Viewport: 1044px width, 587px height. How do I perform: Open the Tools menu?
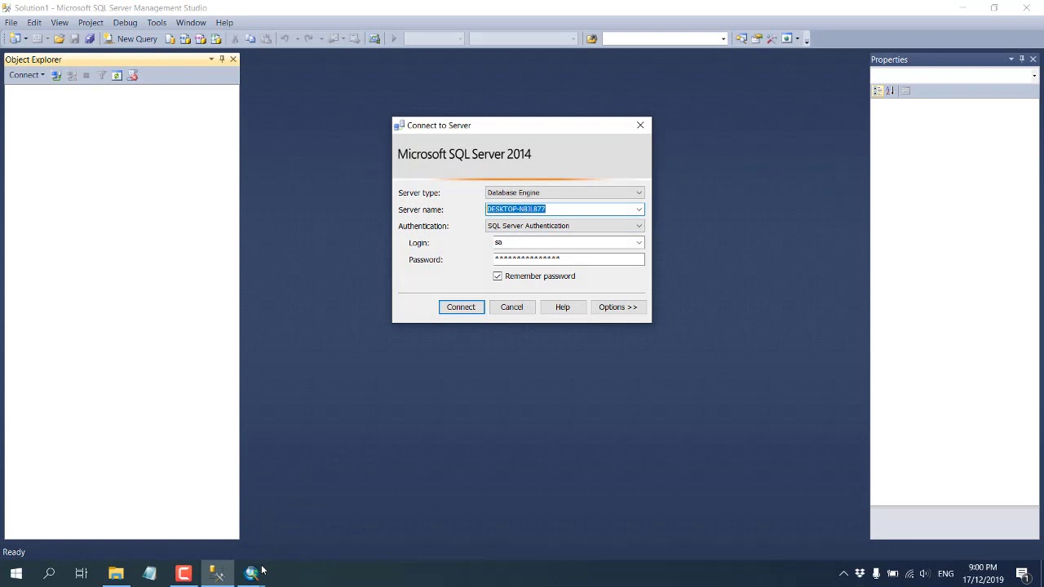157,22
